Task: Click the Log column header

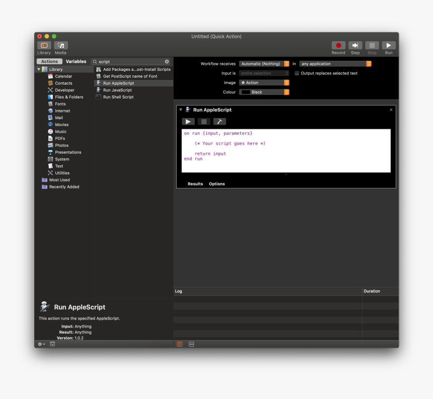Action: tap(267, 291)
